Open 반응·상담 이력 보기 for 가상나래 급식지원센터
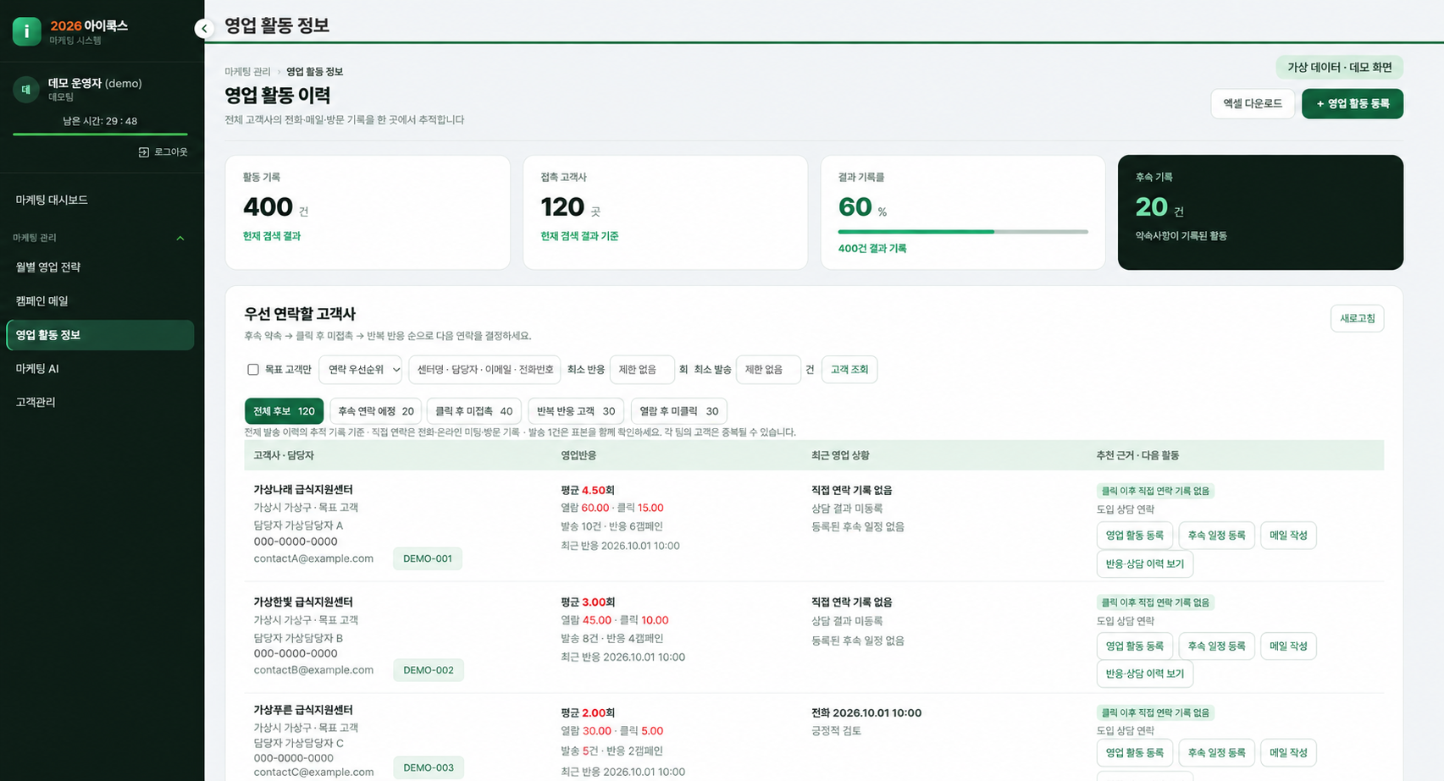This screenshot has height=781, width=1444. coord(1145,564)
